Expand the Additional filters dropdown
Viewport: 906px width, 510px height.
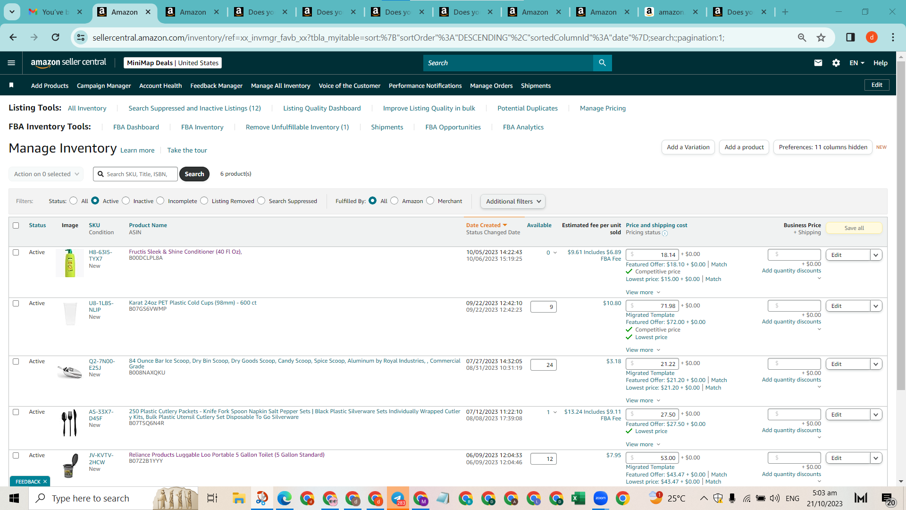(513, 201)
